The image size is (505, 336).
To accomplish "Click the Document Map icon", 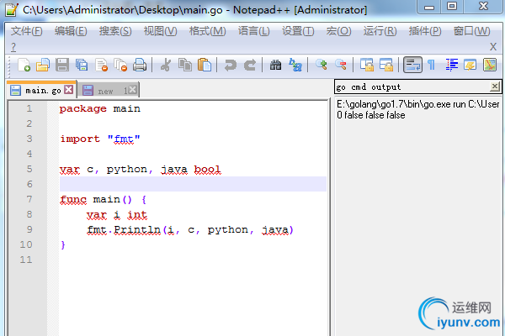I will (x=490, y=65).
